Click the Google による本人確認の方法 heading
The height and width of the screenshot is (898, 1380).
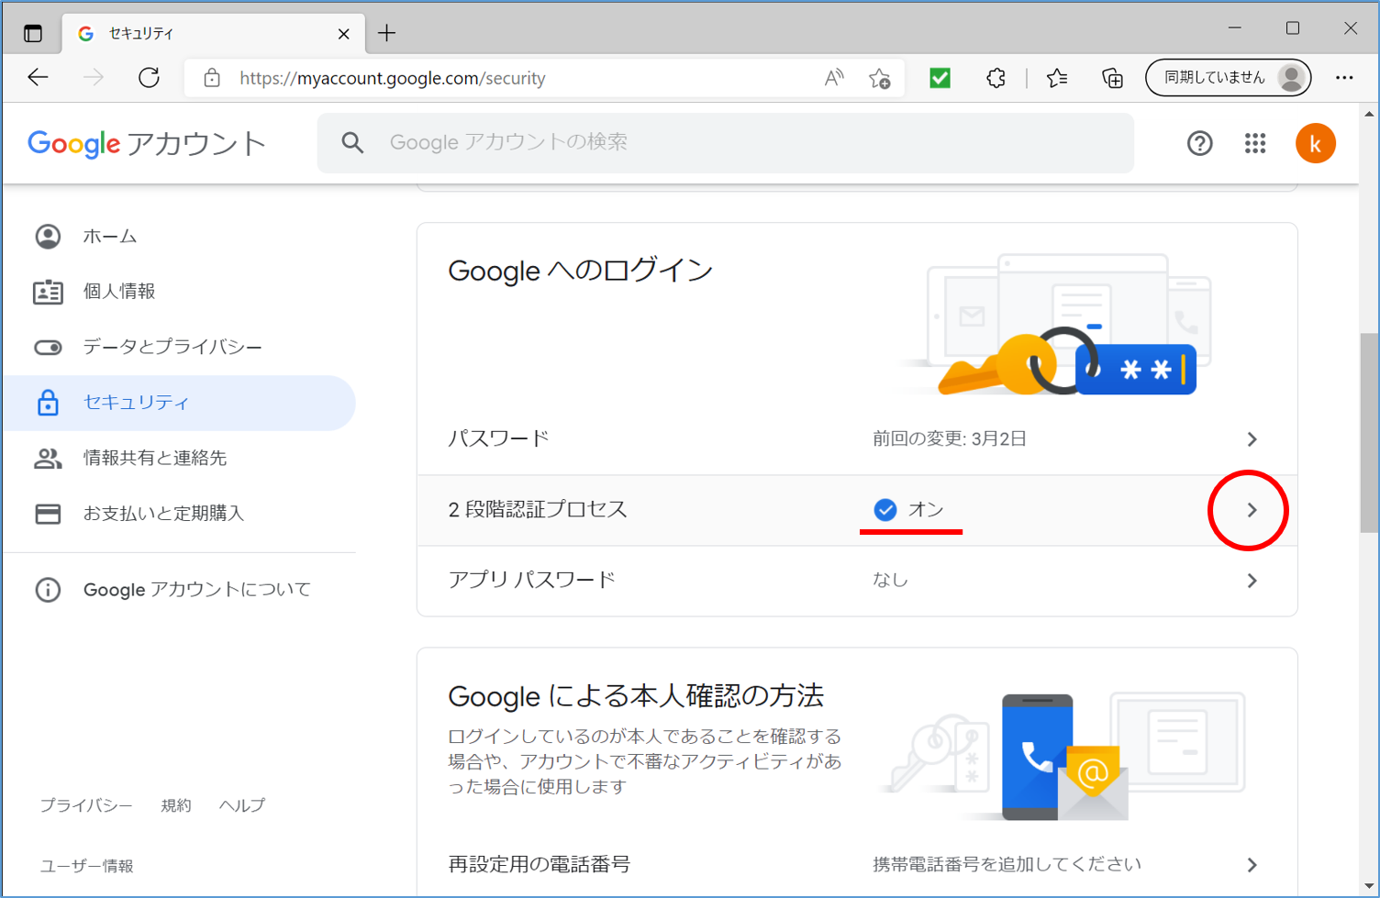pyautogui.click(x=636, y=696)
